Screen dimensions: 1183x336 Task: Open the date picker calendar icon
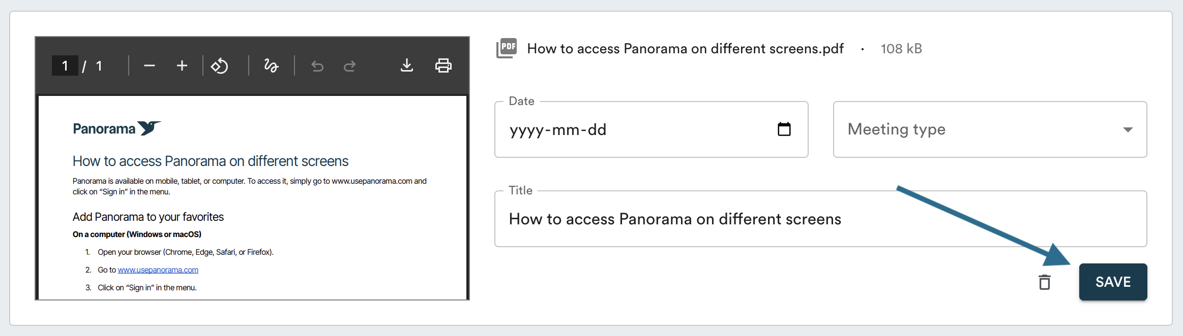(x=784, y=129)
